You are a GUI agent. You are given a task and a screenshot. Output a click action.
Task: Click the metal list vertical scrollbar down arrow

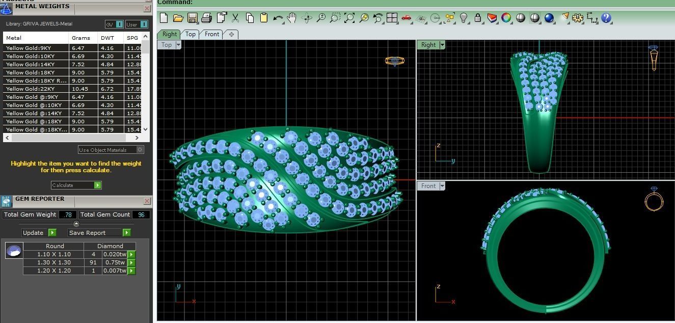pos(146,129)
